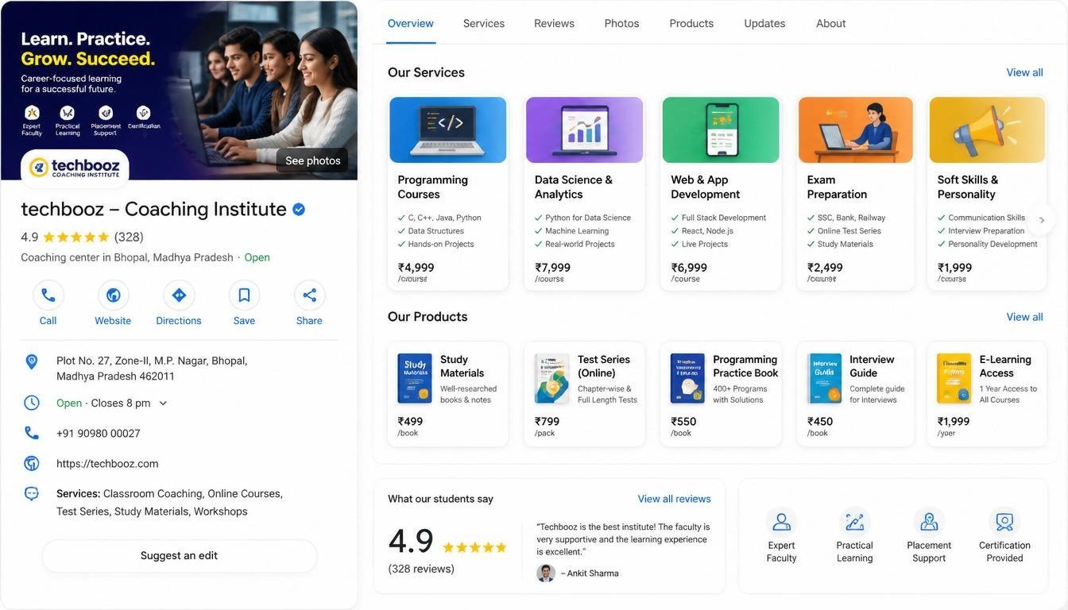This screenshot has height=610, width=1068.
Task: Click the globe icon beside techbooz.com URL
Action: click(x=32, y=463)
